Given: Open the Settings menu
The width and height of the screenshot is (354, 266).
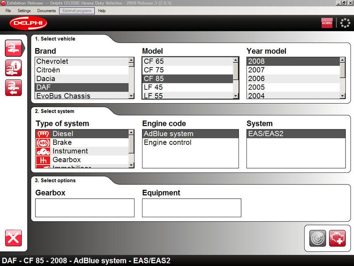Looking at the screenshot, I should pyautogui.click(x=24, y=11).
